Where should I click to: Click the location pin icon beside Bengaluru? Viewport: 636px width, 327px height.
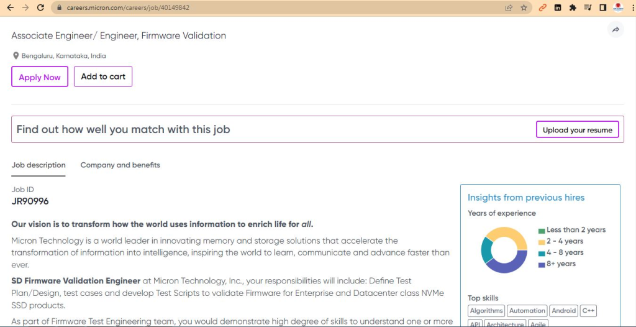[16, 56]
